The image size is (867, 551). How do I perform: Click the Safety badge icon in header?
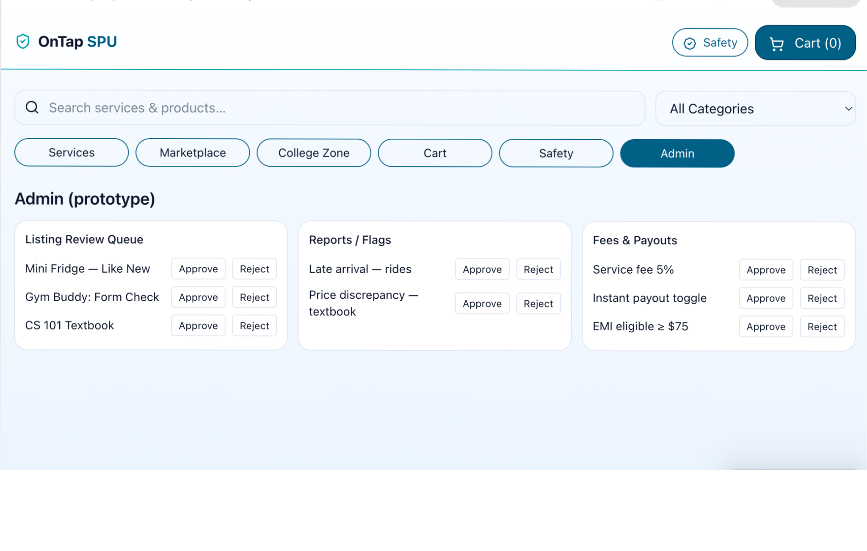[x=690, y=43]
